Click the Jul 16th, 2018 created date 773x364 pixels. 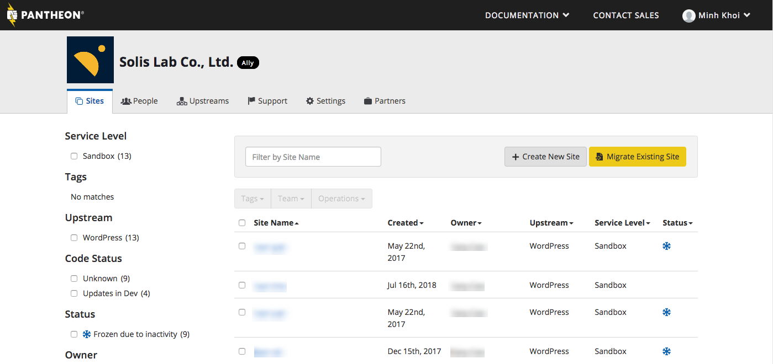click(x=412, y=285)
